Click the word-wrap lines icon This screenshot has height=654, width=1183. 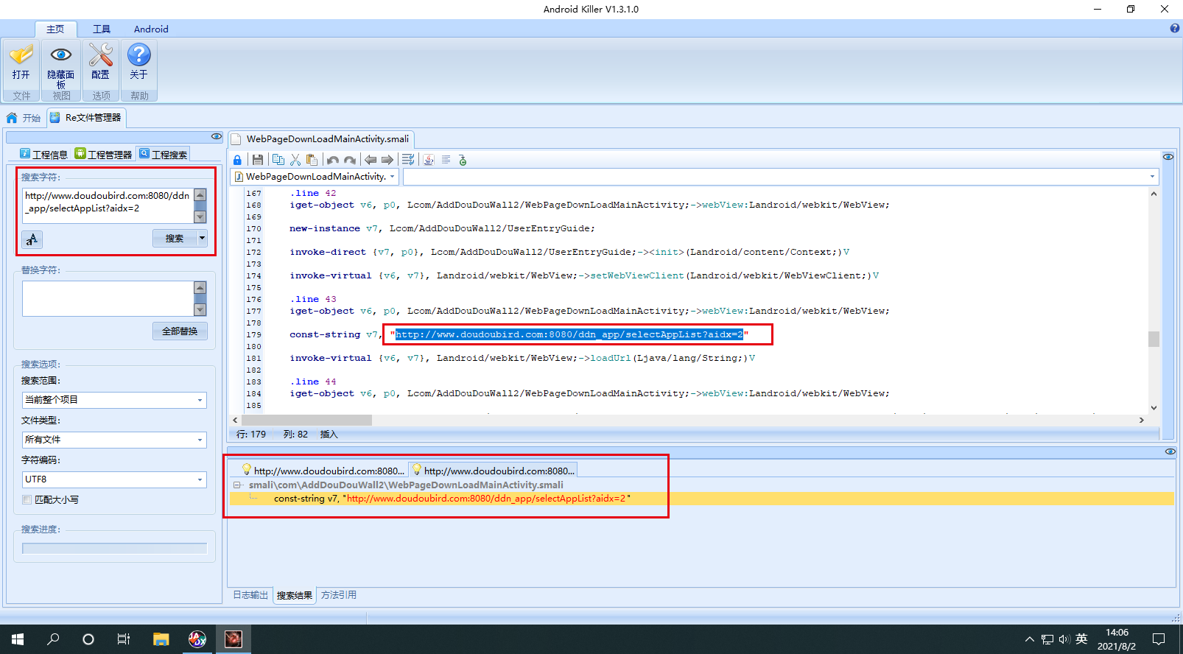[x=408, y=160]
